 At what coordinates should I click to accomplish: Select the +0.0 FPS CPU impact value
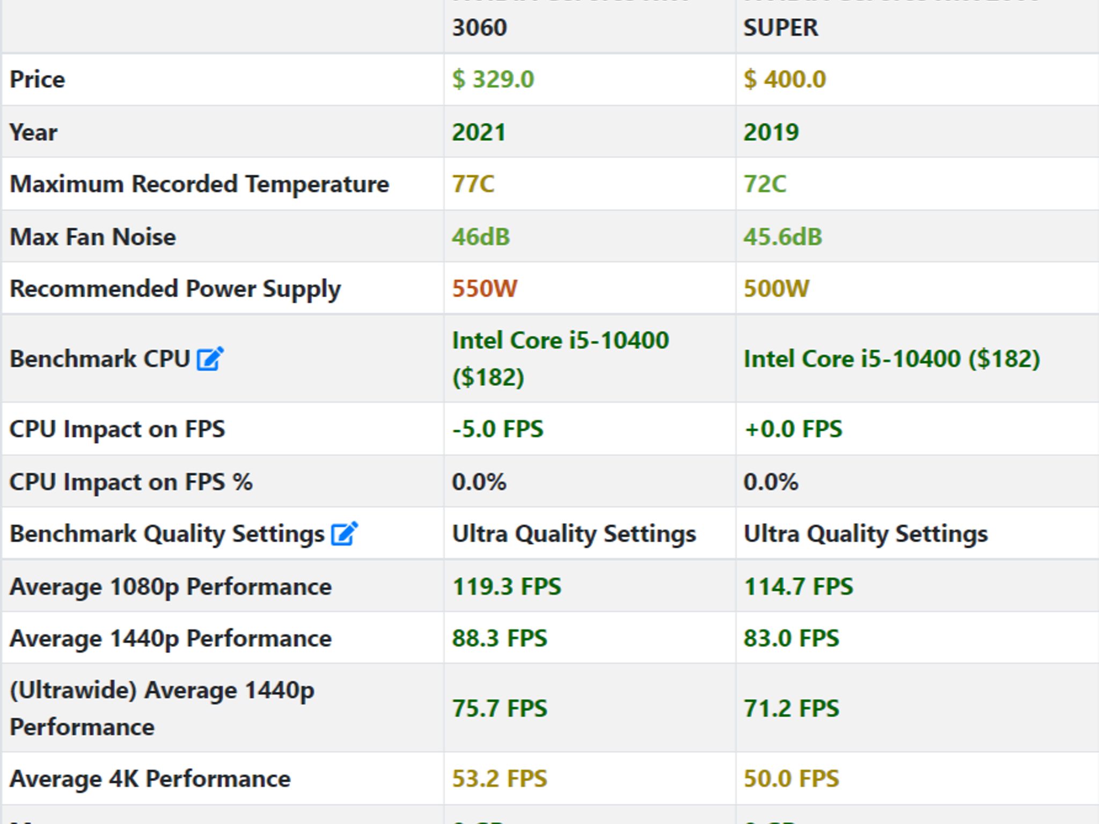click(793, 429)
